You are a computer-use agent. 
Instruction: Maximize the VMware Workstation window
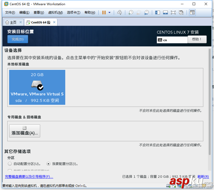pos(194,4)
